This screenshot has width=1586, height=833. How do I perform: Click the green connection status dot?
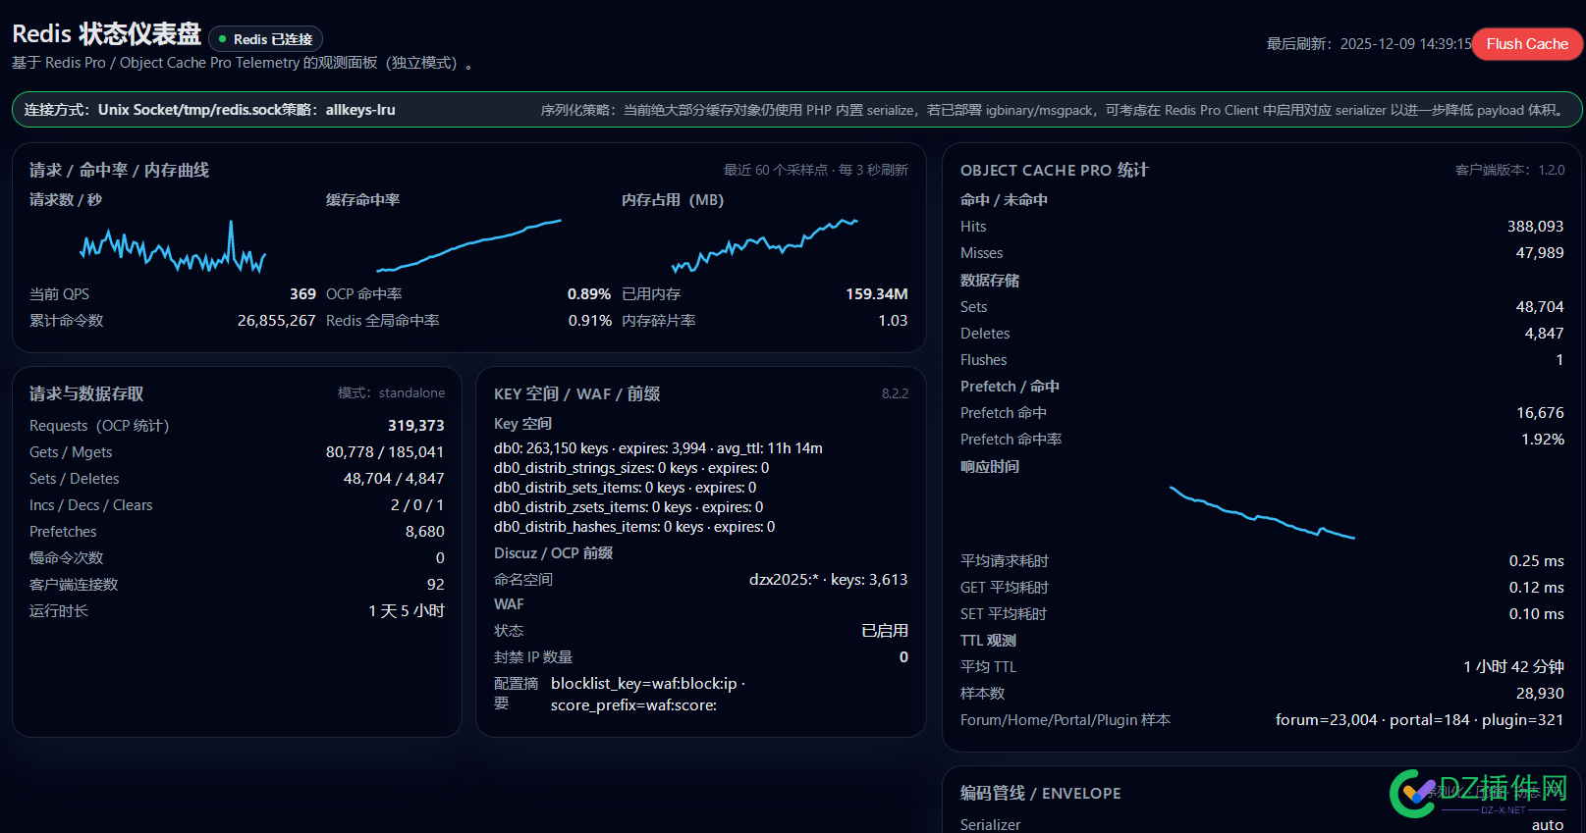[223, 39]
